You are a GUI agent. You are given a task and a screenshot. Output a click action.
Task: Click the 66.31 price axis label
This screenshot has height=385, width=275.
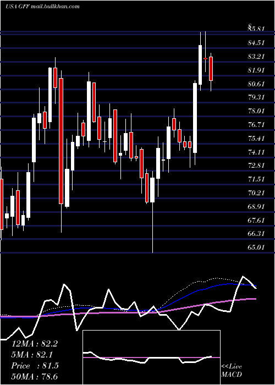coord(256,234)
